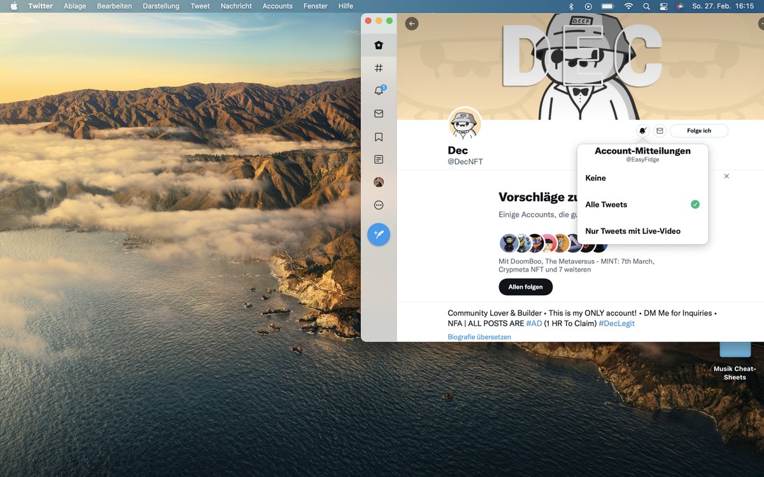Open the More options ellipsis icon

[379, 205]
